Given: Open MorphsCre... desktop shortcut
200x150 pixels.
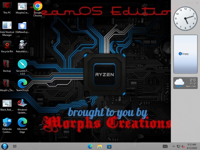Looking at the screenshot, I should (x=22, y=8).
